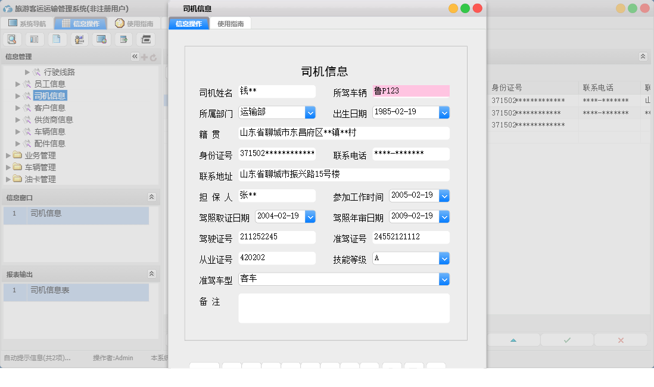Collapse the 信息管理 panel using « button
654x387 pixels.
pos(135,57)
